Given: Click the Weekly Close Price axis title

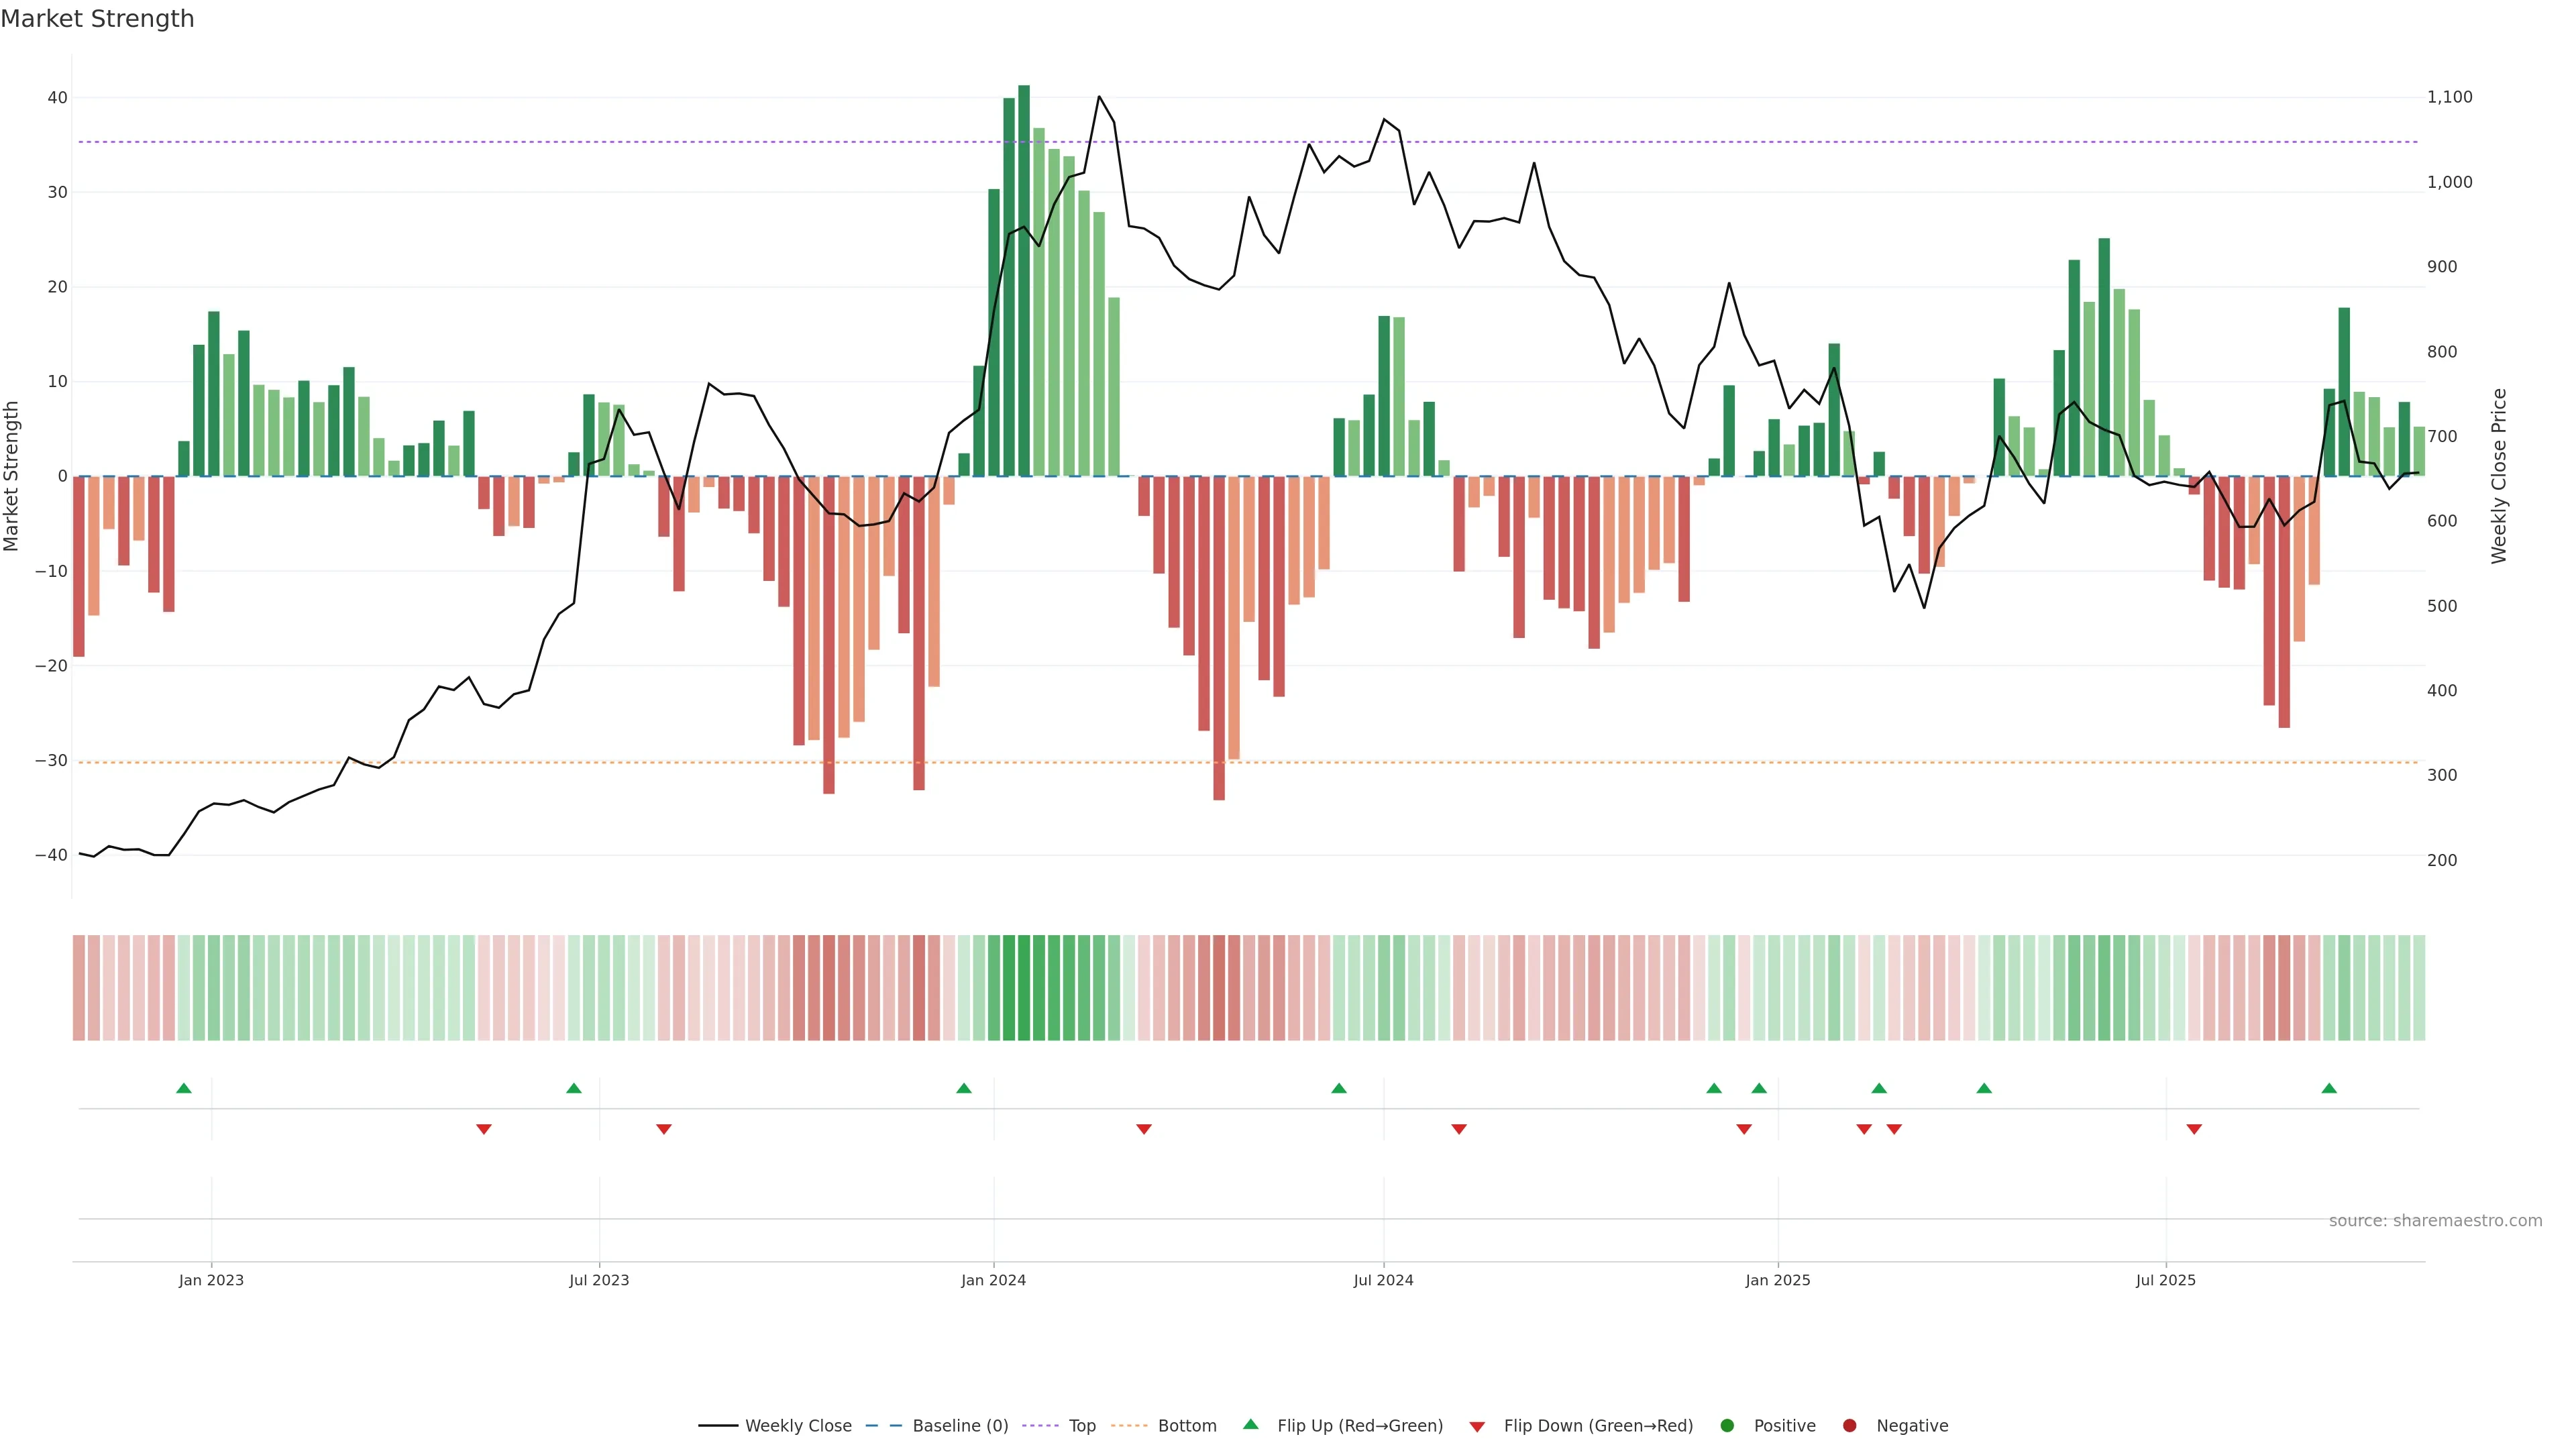Looking at the screenshot, I should point(2499,476).
